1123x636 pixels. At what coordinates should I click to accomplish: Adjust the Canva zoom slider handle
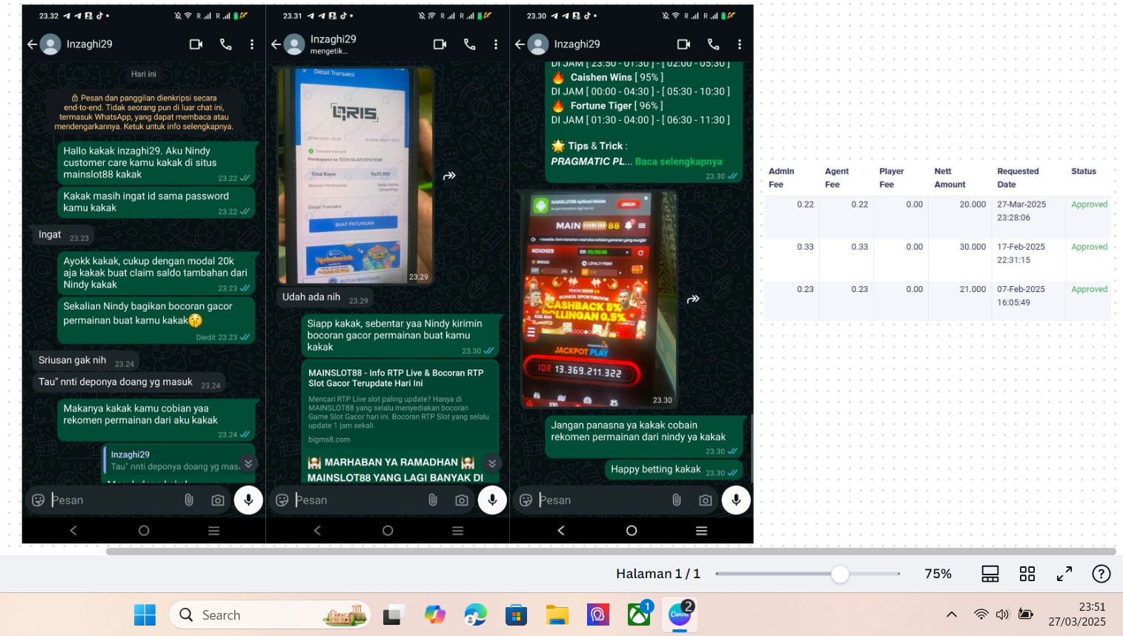pyautogui.click(x=840, y=574)
